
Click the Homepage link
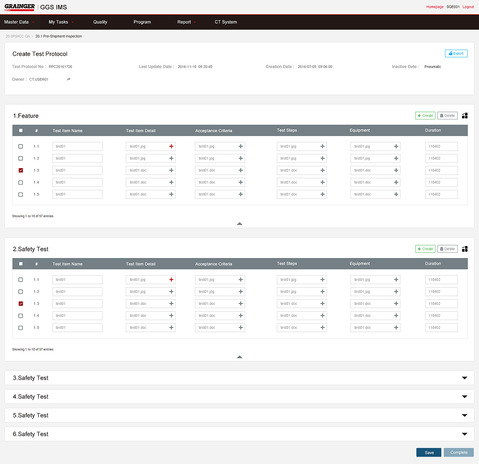[435, 7]
